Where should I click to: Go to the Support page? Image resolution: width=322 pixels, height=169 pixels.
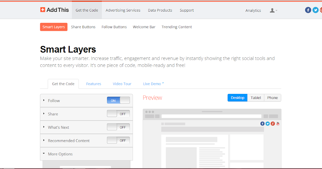(187, 10)
